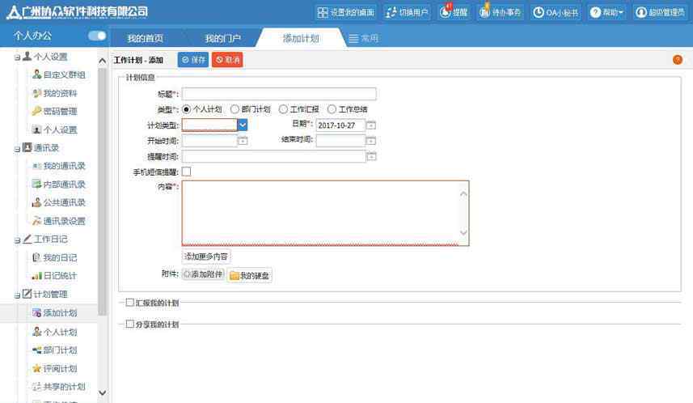Click the OA小秘书 clock icon
This screenshot has width=693, height=403.
coord(539,12)
